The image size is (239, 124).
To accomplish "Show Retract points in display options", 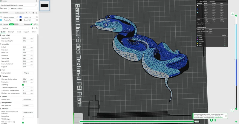I will tap(225, 39).
